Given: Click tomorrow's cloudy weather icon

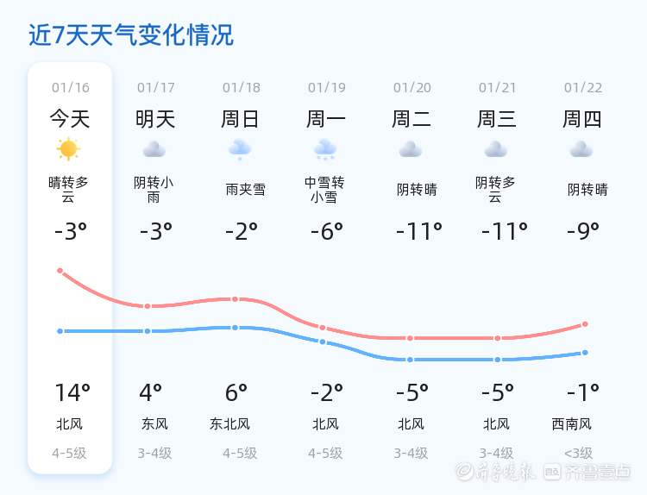Looking at the screenshot, I should (154, 149).
